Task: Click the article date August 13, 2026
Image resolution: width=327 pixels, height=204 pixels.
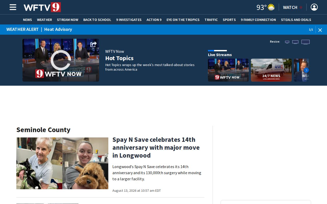Action: coord(137,190)
